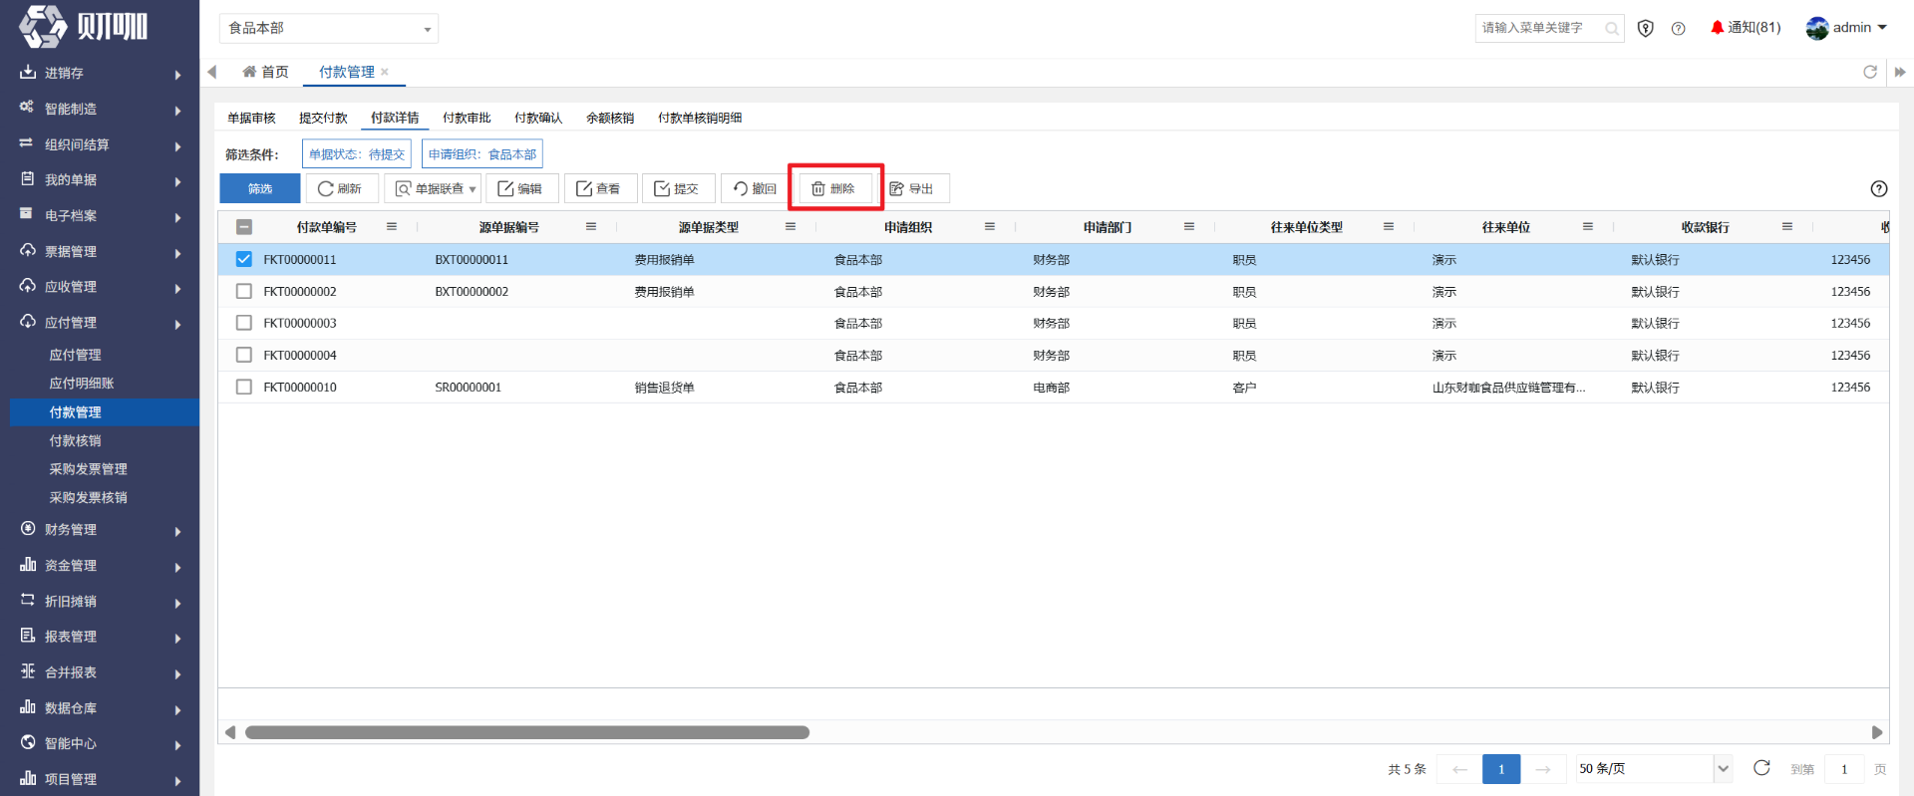Screen dimensions: 1914x796
Task: Expand the 智能制造 sidebar menu
Action: coord(100,109)
